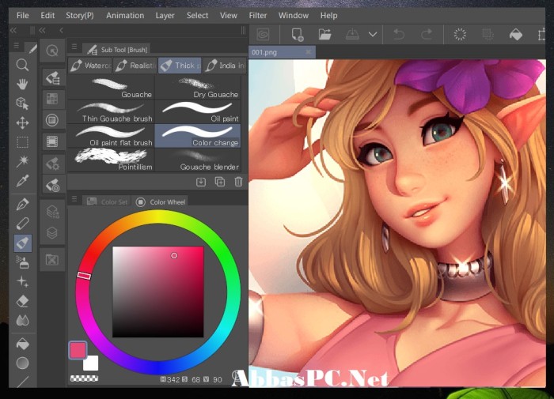Click Undo arrow in command bar
The image size is (554, 399).
coord(399,35)
